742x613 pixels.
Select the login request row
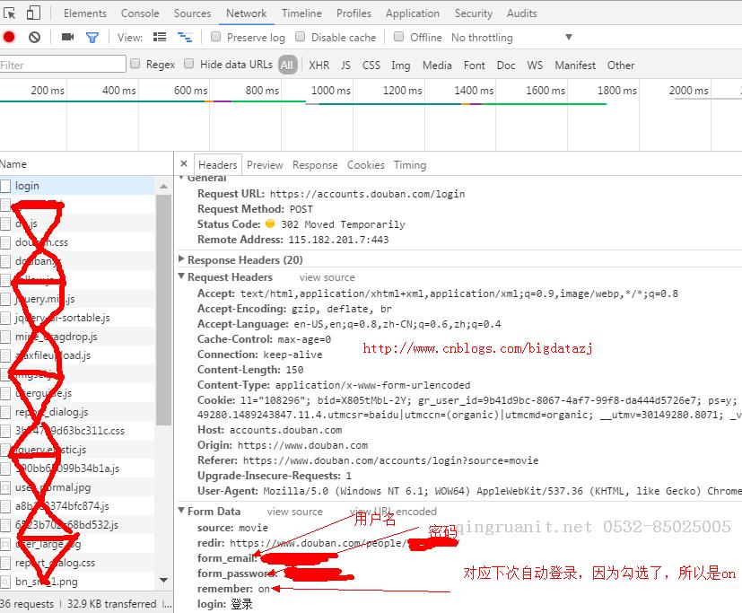click(77, 186)
